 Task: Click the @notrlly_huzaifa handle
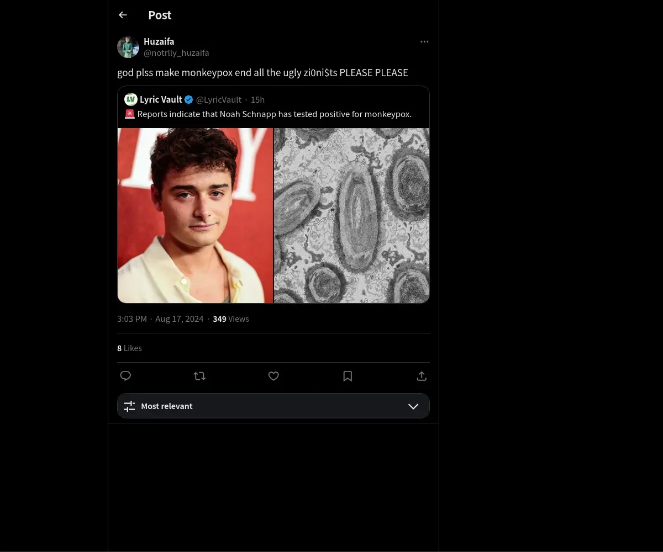click(x=176, y=53)
